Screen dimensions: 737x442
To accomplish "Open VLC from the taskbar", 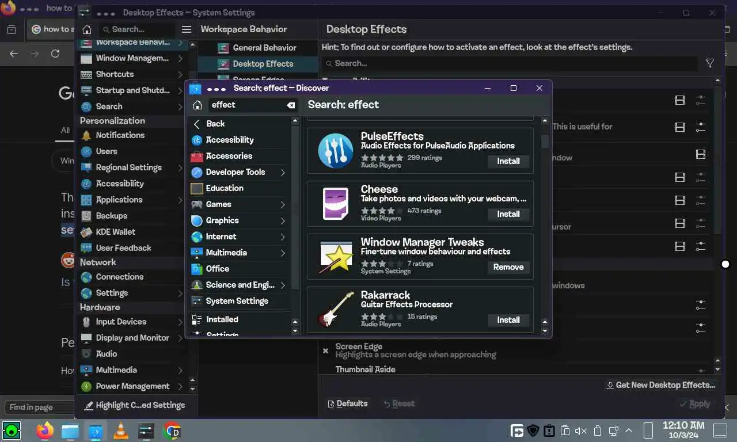I will click(121, 430).
